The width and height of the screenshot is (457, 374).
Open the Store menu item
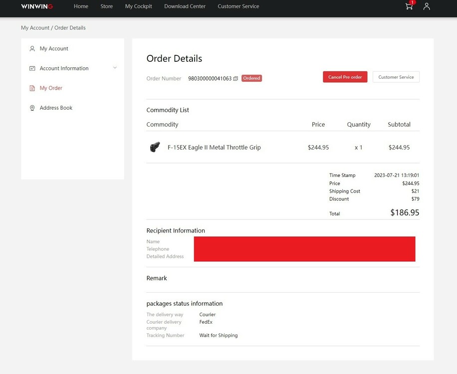pyautogui.click(x=107, y=6)
